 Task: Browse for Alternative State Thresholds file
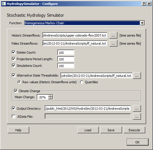(x=137, y=76)
